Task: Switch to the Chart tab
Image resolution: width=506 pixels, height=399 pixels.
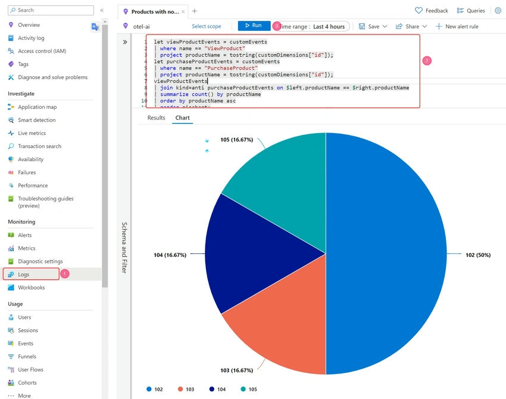Action: (x=182, y=118)
